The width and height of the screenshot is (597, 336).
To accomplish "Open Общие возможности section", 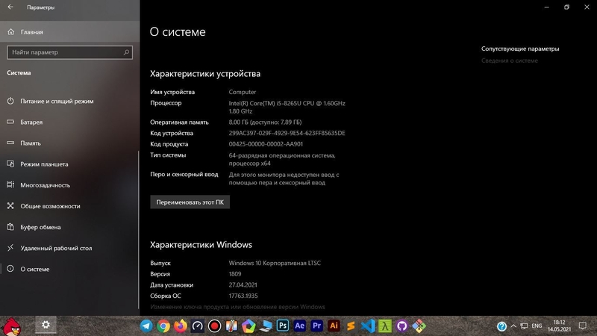I will 69,206.
